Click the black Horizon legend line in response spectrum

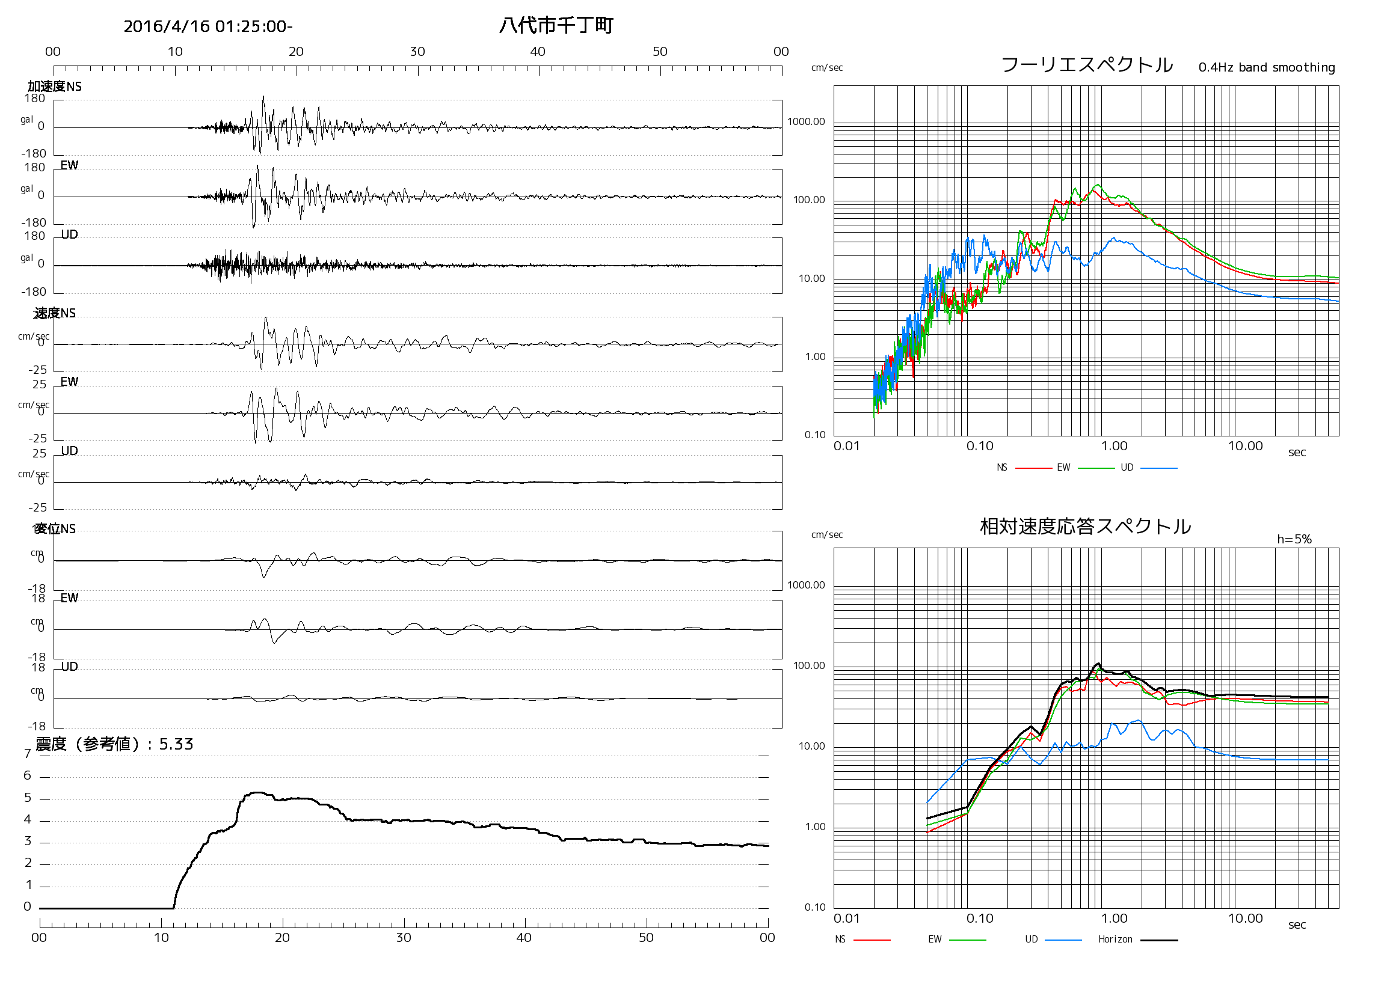[1159, 940]
